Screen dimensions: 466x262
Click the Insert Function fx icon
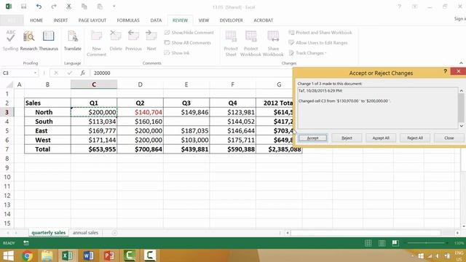(x=82, y=73)
